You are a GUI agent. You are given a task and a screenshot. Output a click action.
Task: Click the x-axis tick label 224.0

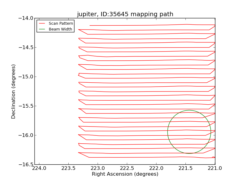(x=39, y=168)
